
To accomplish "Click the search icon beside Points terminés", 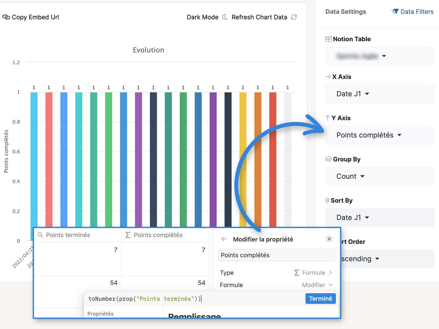I will click(41, 235).
